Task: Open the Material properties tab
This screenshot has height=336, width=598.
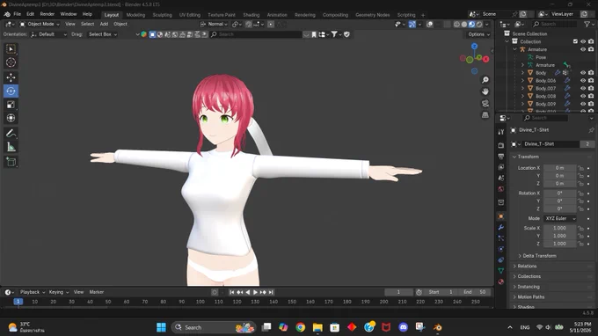Action: pos(501,281)
